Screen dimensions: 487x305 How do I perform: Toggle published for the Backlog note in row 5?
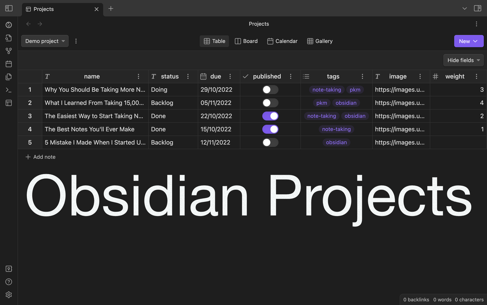(270, 142)
